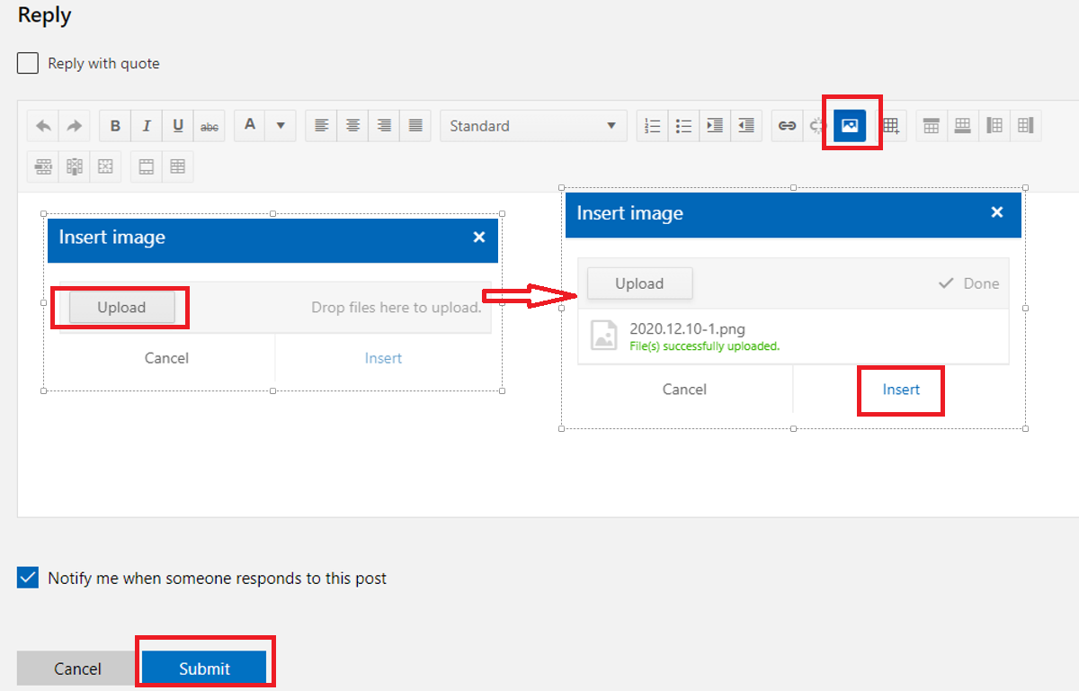The image size is (1079, 691).
Task: Align text right
Action: [384, 126]
